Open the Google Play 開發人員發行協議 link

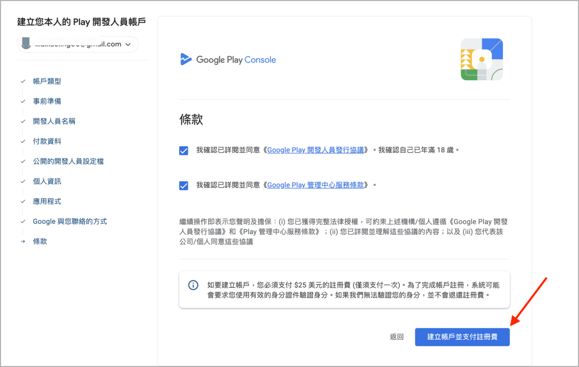tap(315, 150)
